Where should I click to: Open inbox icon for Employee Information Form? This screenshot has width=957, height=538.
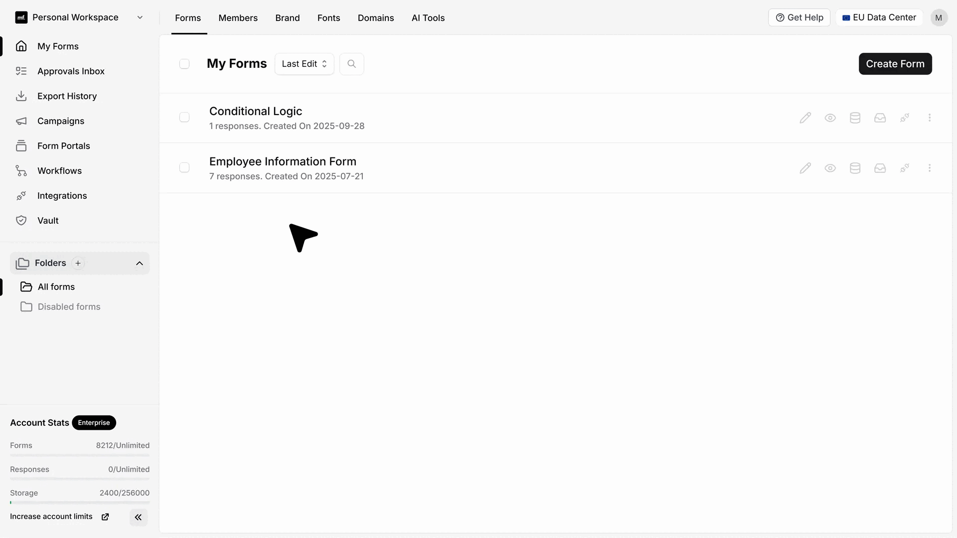(x=880, y=168)
